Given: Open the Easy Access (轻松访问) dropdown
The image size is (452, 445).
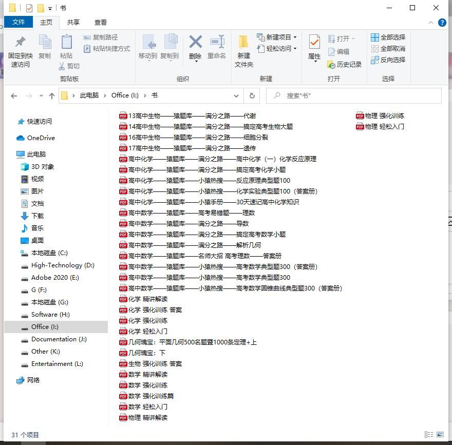Looking at the screenshot, I should [x=295, y=49].
